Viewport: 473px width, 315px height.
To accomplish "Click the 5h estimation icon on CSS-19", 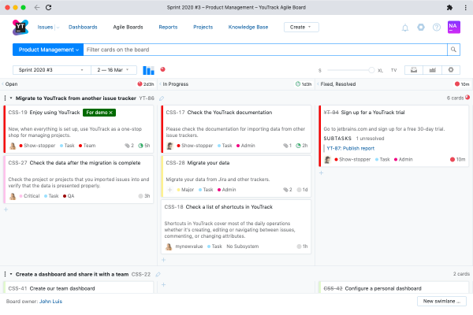I will [140, 146].
